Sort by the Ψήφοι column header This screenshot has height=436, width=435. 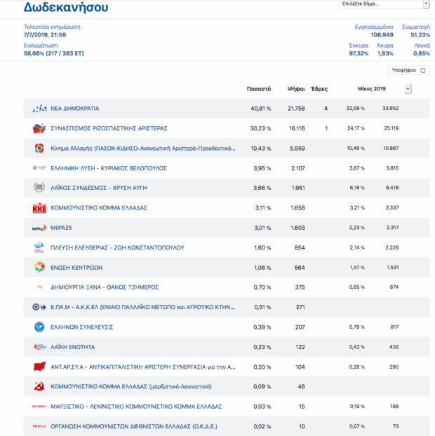(x=296, y=89)
